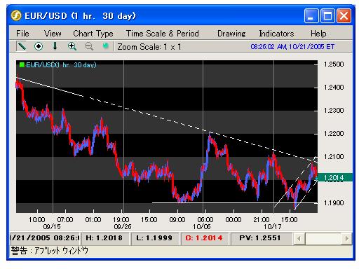The width and height of the screenshot is (359, 269).
Task: Zoom out with the minus magnifier
Action: (89, 46)
